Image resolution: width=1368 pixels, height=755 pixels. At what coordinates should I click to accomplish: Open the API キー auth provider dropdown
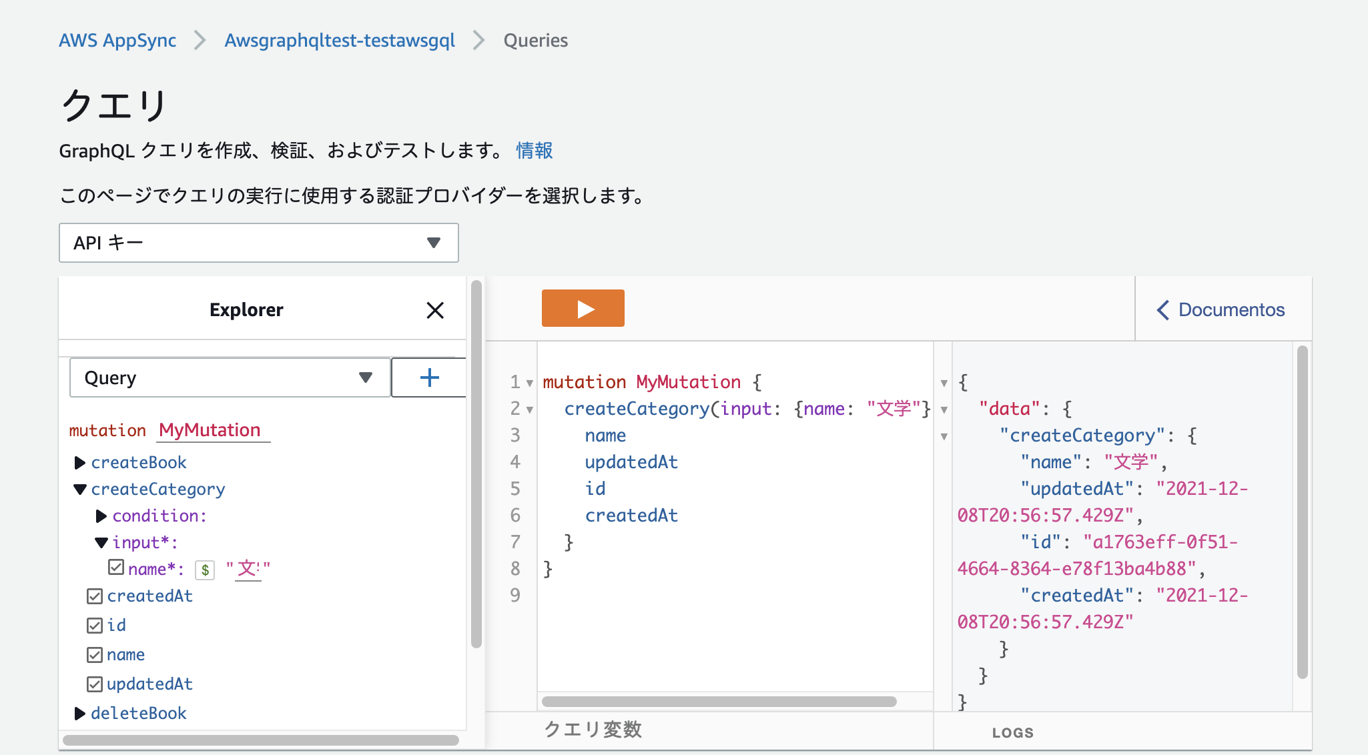tap(259, 243)
